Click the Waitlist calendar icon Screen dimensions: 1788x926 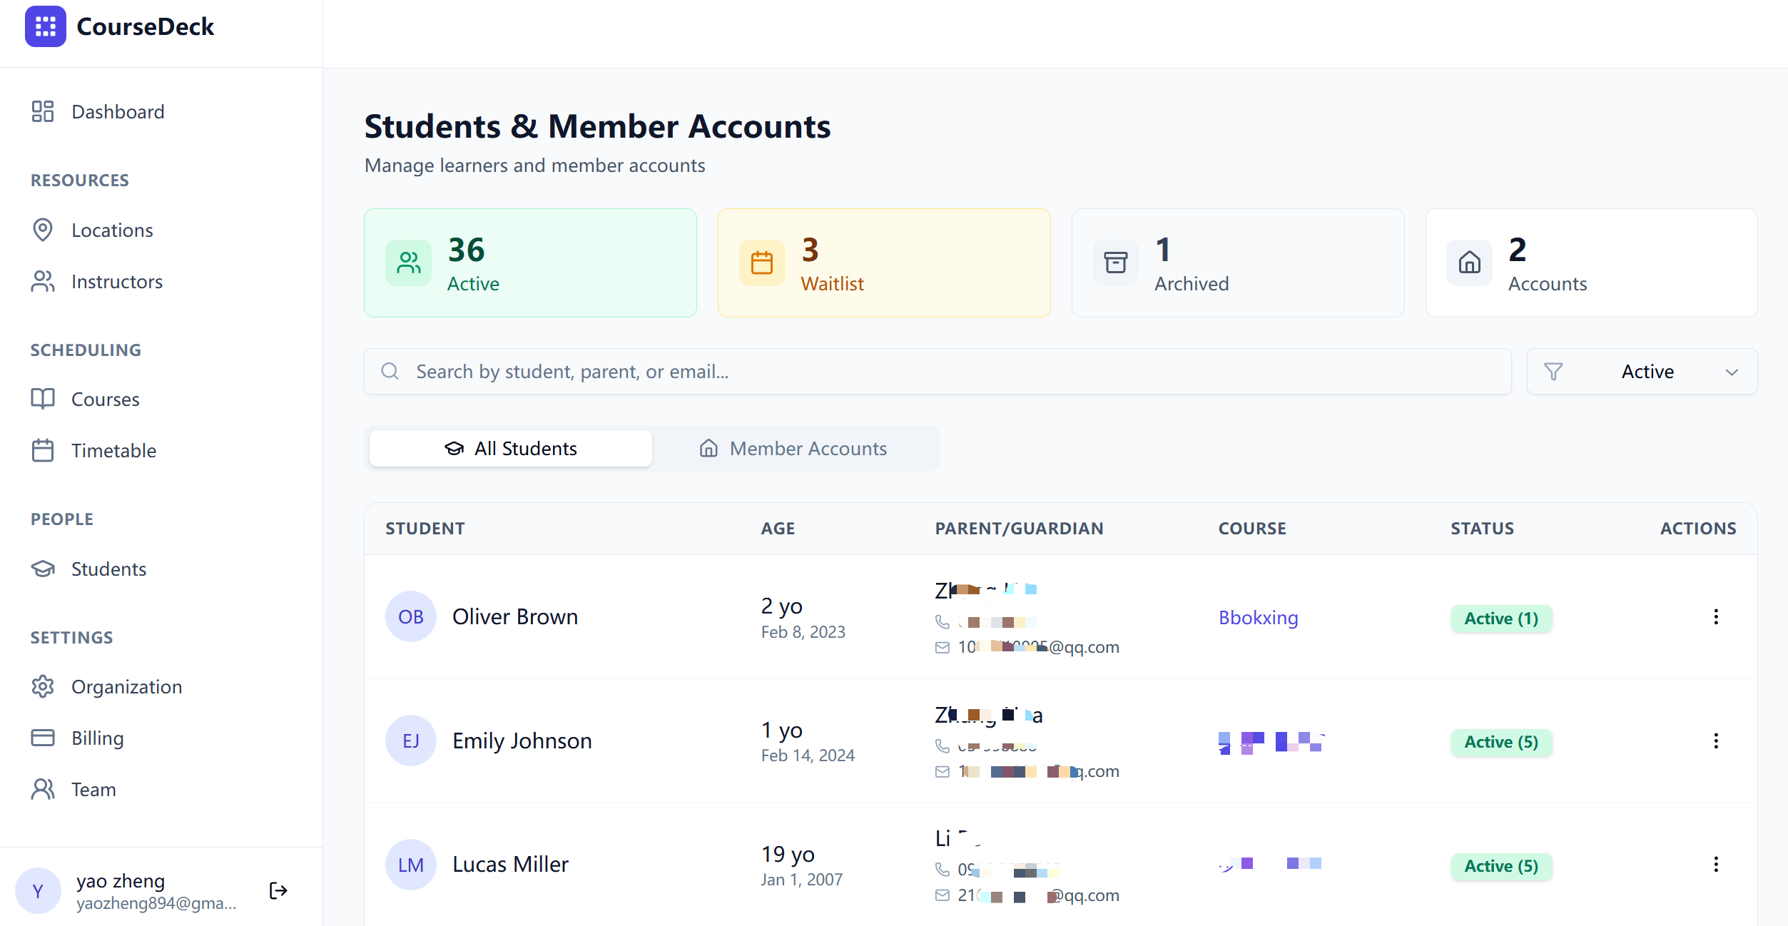coord(762,263)
